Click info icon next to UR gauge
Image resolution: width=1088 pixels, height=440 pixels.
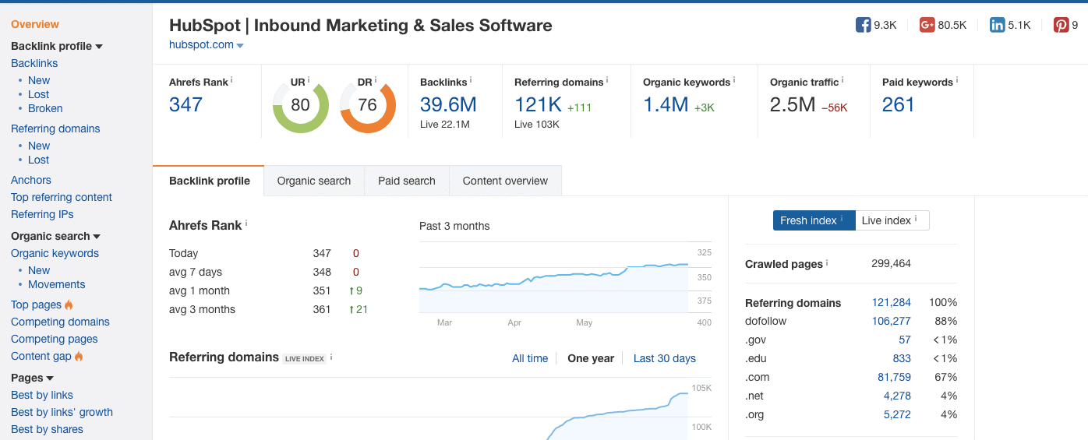309,80
